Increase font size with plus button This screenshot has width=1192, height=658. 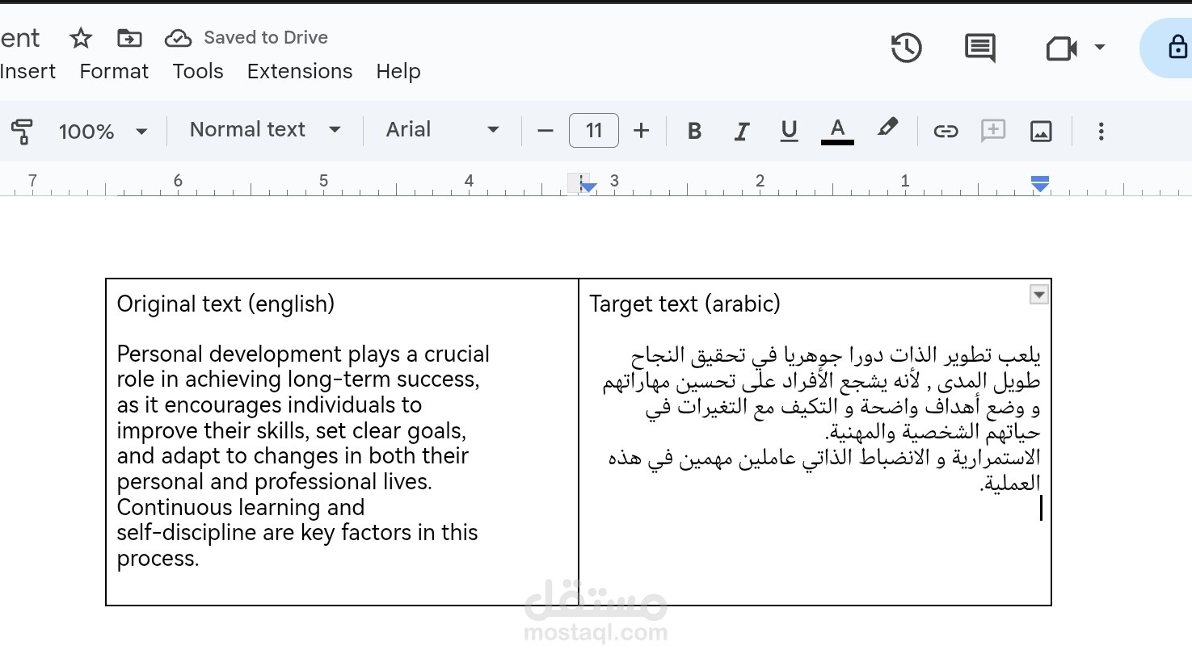coord(641,130)
